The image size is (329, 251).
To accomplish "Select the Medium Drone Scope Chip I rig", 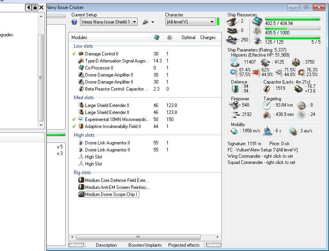I will click(111, 194).
